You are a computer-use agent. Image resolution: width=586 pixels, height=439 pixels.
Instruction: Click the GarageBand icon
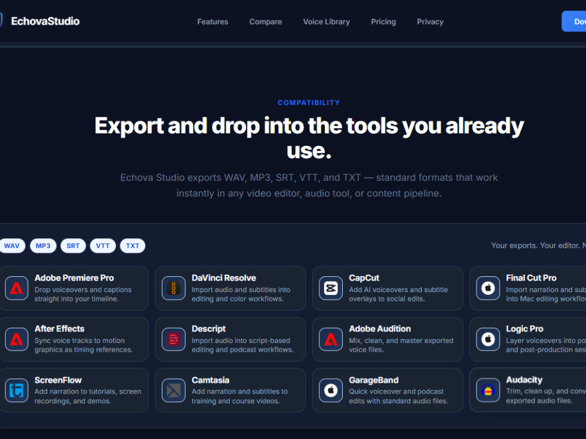(331, 390)
